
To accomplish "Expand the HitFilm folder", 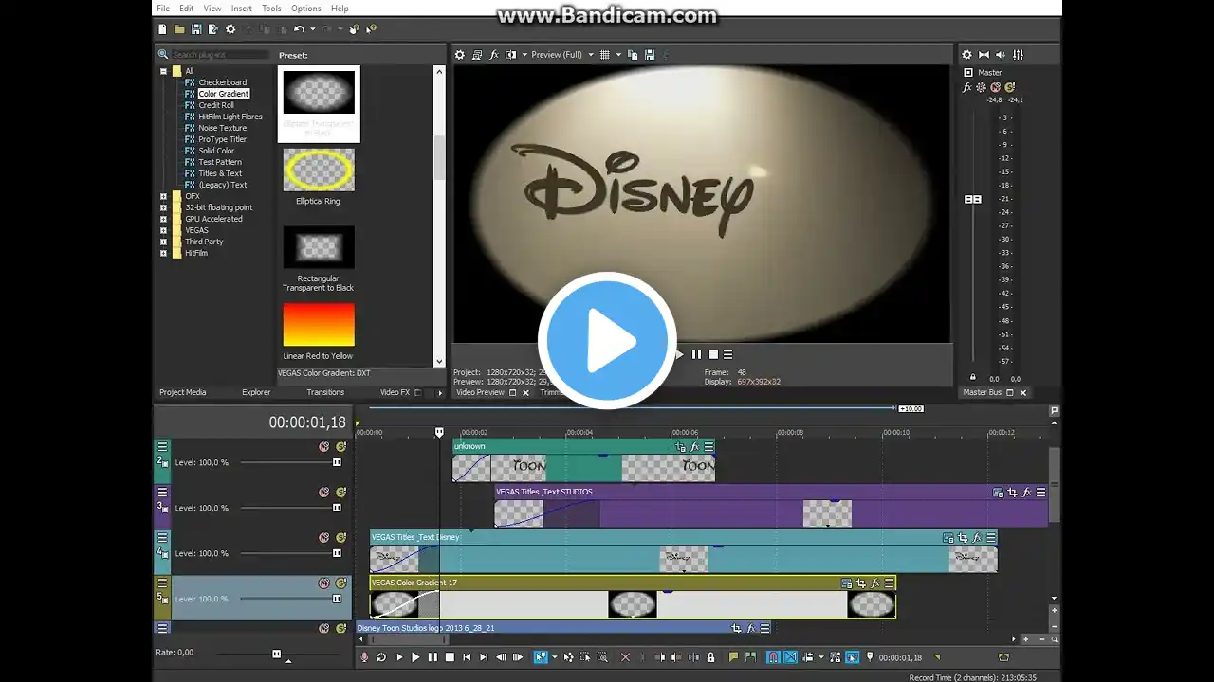I will click(x=163, y=253).
